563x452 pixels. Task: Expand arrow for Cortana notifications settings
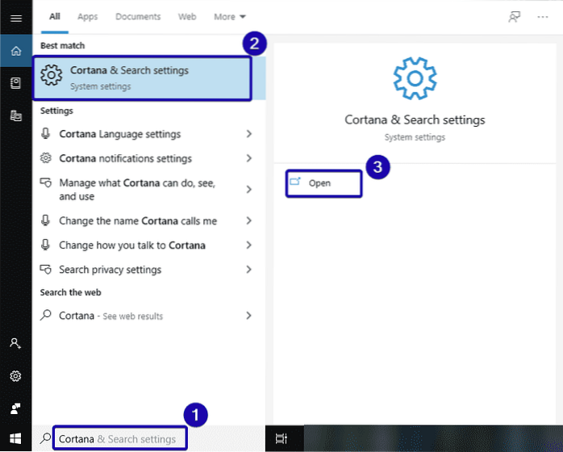pos(249,158)
